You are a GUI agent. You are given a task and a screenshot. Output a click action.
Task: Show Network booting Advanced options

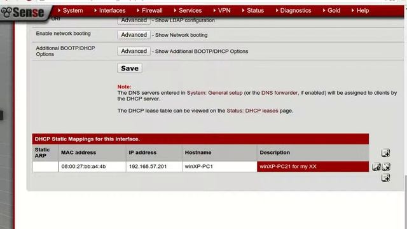[134, 35]
